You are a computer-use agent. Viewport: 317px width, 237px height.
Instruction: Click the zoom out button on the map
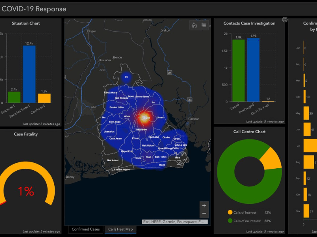[x=204, y=214]
